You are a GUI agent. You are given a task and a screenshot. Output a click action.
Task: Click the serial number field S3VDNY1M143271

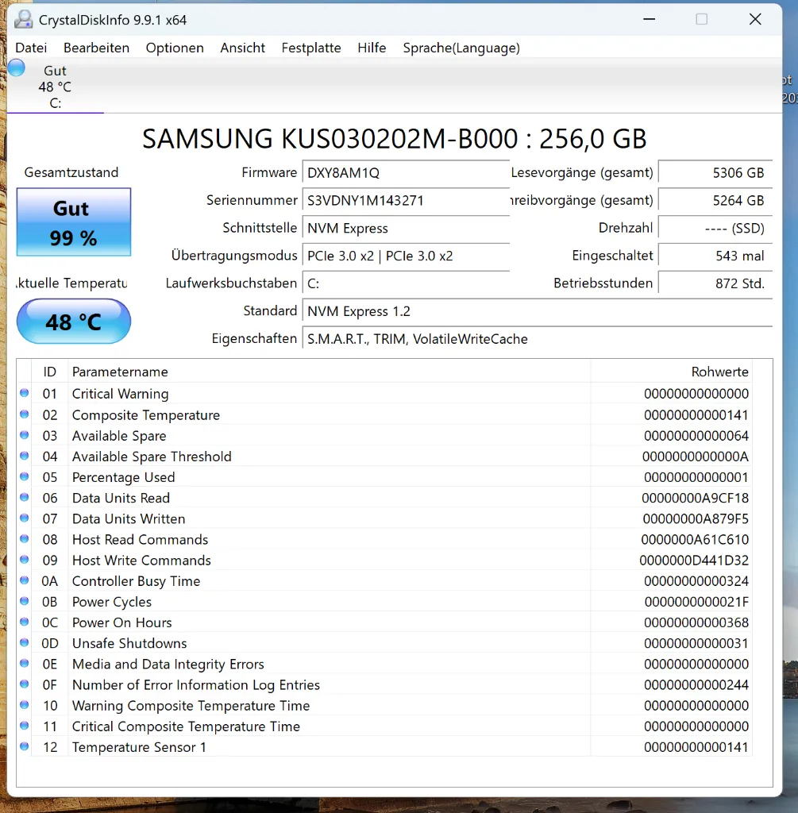(406, 201)
